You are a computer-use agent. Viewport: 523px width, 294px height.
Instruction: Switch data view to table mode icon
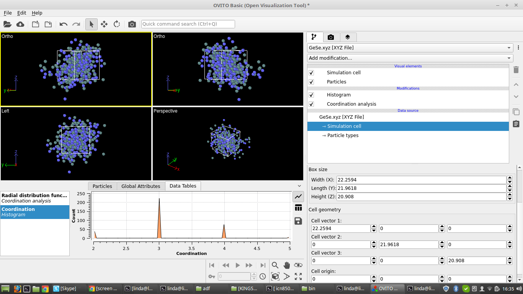[x=298, y=208]
